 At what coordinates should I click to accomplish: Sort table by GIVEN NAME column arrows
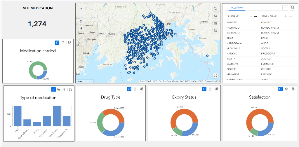[286, 16]
